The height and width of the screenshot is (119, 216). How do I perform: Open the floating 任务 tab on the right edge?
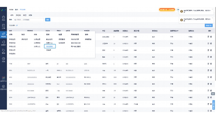click(213, 94)
